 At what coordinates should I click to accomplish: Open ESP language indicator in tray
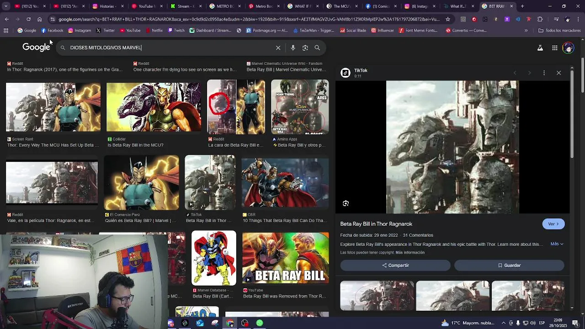(x=542, y=323)
